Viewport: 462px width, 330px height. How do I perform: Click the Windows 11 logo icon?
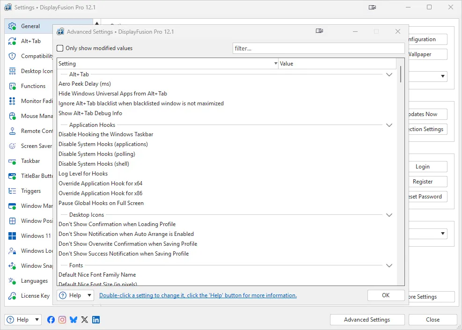[12, 236]
